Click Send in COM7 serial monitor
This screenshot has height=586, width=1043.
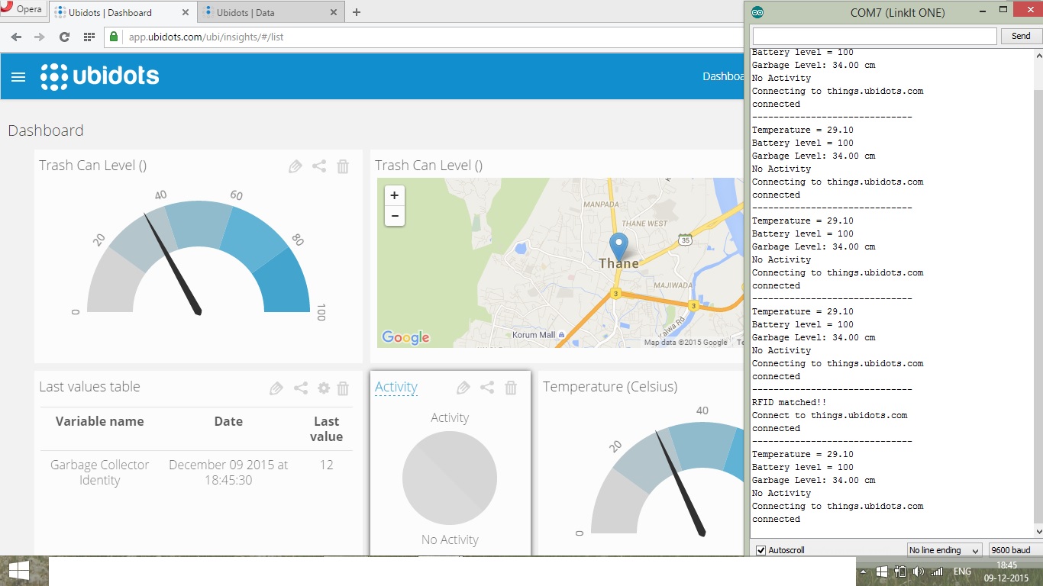[x=1021, y=36]
